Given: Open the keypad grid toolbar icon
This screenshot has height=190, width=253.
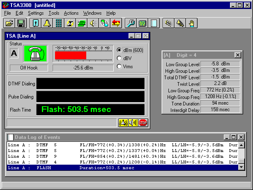Looking at the screenshot, I should point(58,23).
